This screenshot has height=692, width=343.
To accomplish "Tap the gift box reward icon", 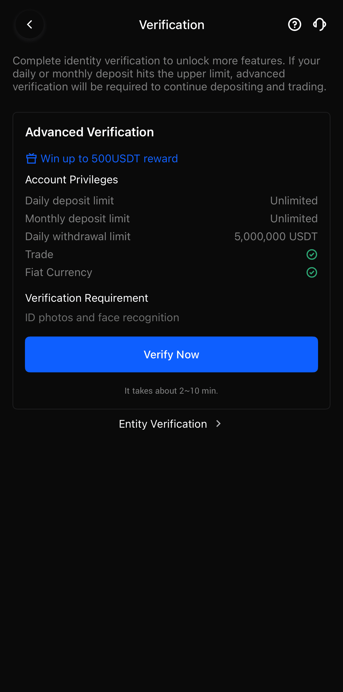I will click(31, 158).
